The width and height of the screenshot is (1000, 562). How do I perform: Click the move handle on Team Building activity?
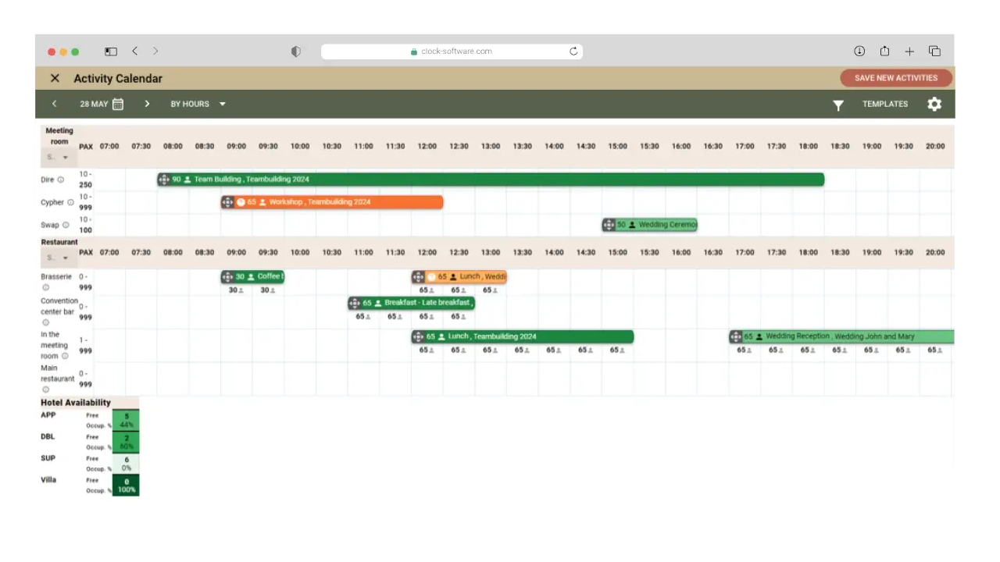pos(163,180)
